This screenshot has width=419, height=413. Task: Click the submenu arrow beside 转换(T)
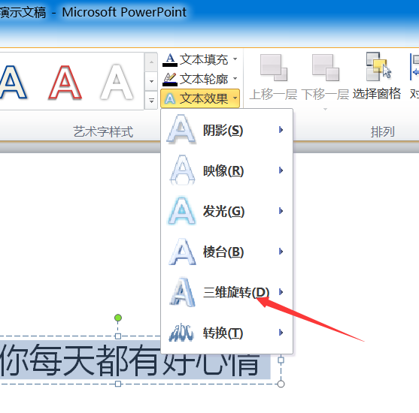tap(281, 333)
